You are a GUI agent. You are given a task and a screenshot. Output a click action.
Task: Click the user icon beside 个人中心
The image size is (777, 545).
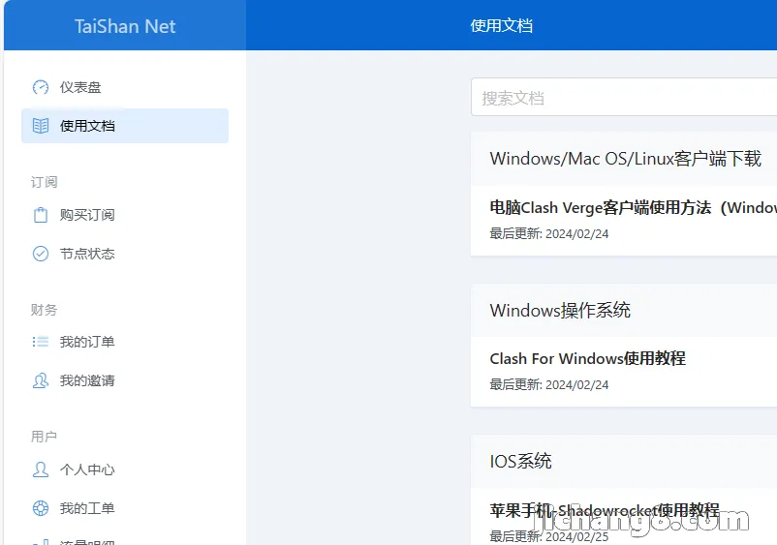pyautogui.click(x=41, y=469)
